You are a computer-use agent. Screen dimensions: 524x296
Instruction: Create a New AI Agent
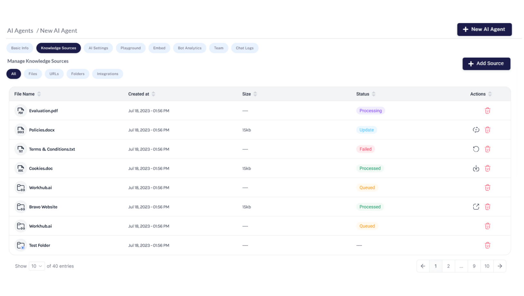484,29
